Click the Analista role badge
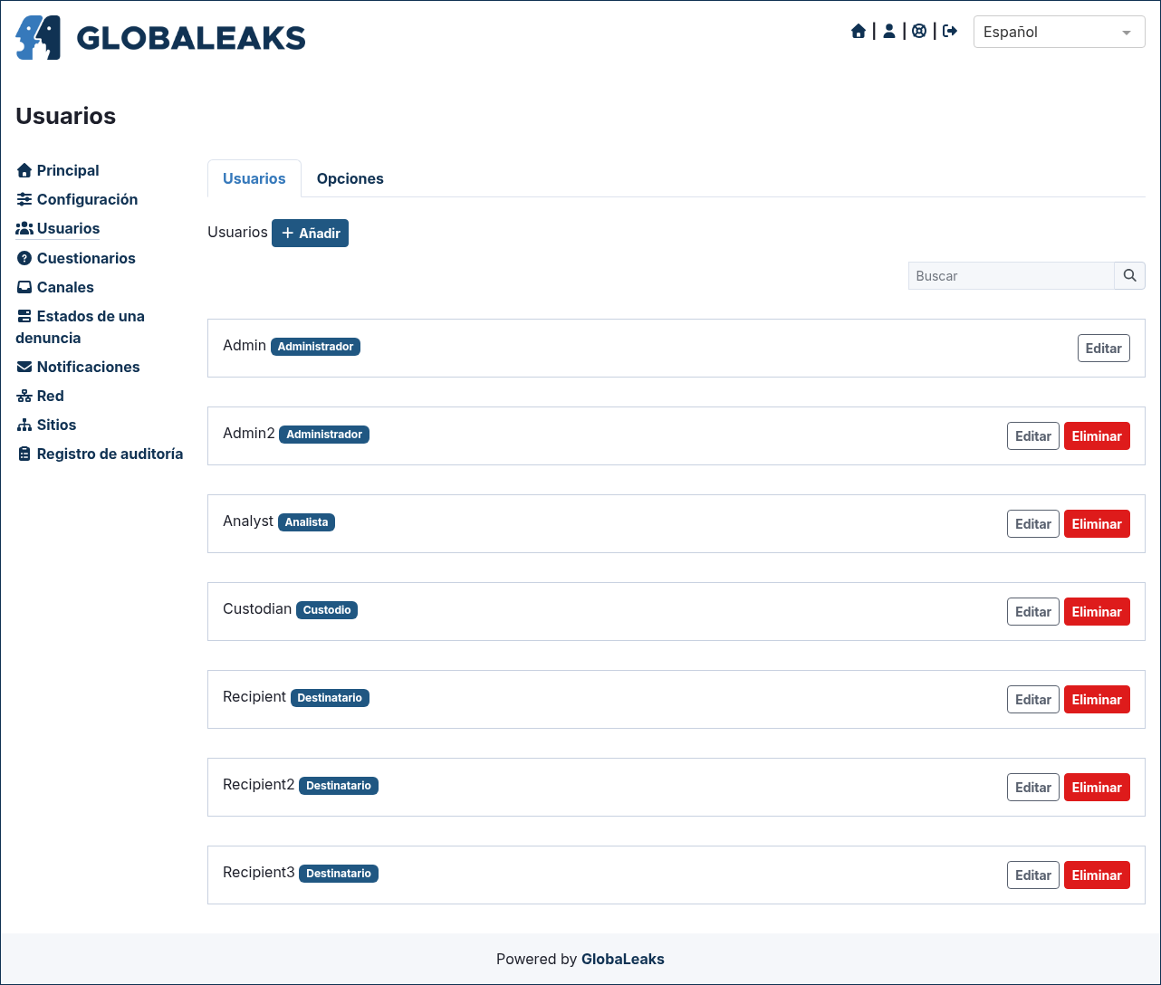Screen dimensions: 1161x985 click(x=306, y=522)
